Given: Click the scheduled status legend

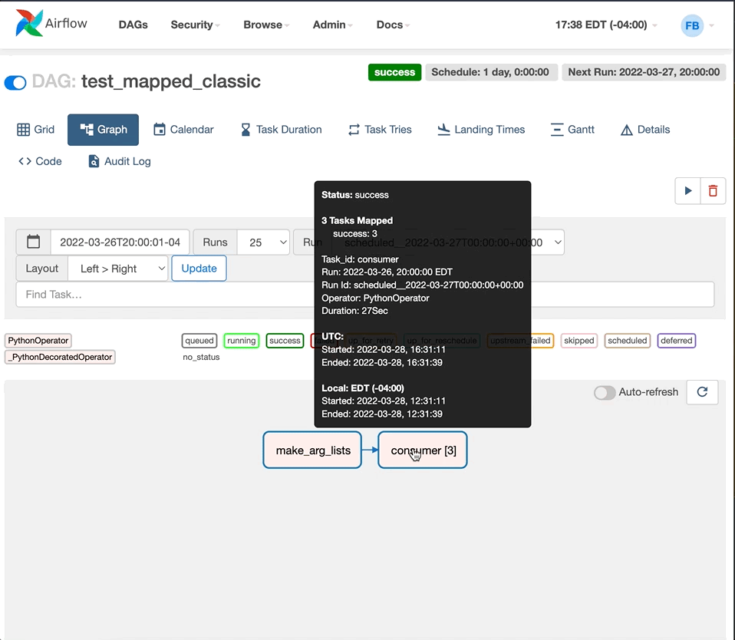Looking at the screenshot, I should [x=627, y=341].
